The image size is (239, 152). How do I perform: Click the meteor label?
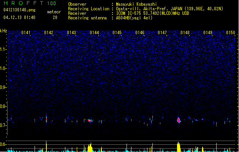pyautogui.click(x=54, y=12)
